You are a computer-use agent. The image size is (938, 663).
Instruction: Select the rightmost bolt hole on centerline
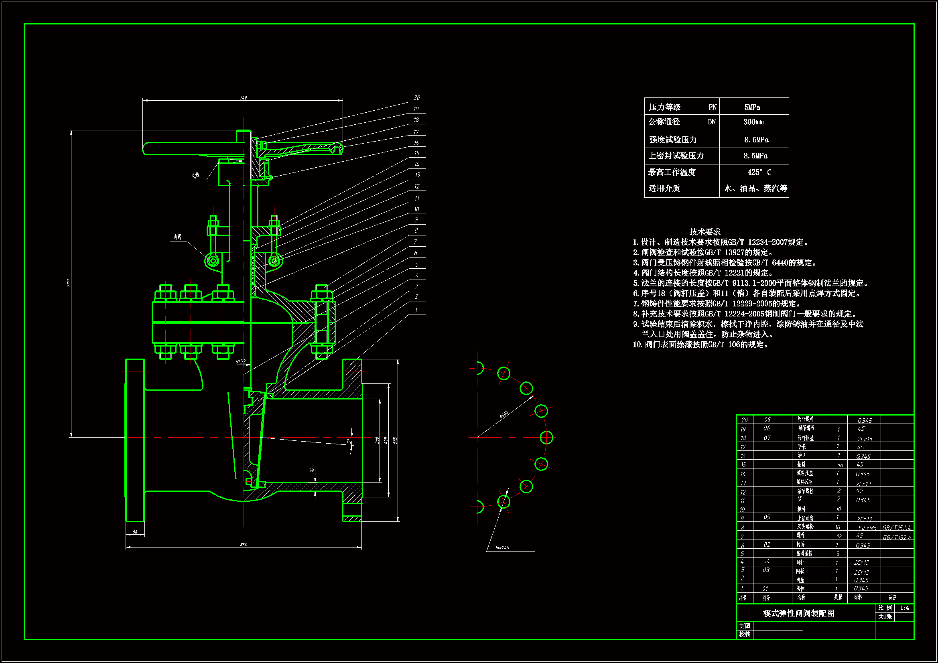click(546, 438)
